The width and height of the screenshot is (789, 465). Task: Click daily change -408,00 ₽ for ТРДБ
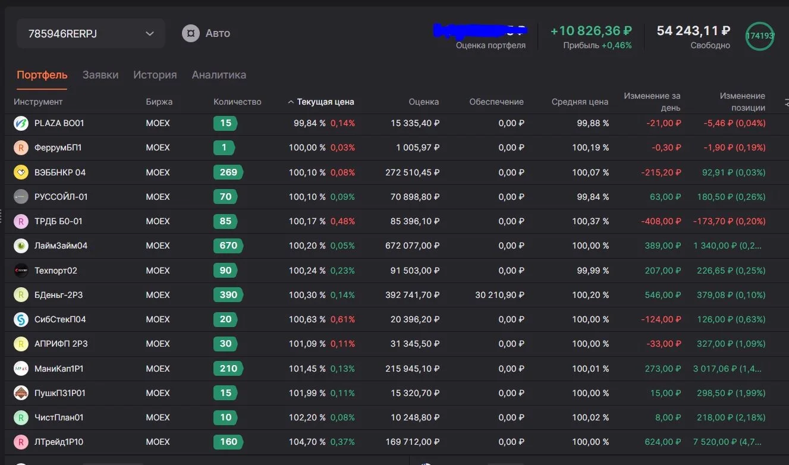pyautogui.click(x=661, y=221)
